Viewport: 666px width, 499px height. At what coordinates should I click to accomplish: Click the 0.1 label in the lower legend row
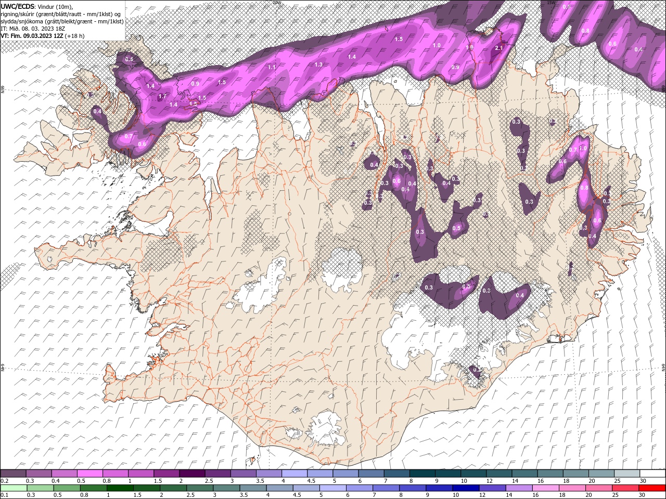tap(4, 495)
